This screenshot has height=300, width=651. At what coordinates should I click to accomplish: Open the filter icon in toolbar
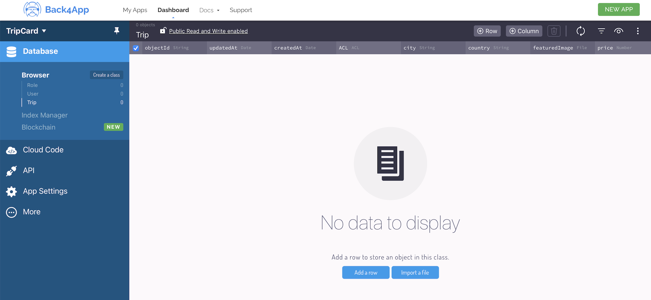pos(601,31)
